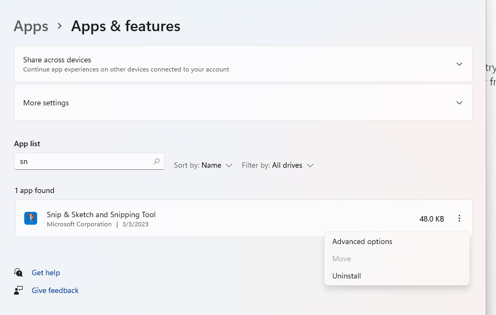The width and height of the screenshot is (496, 315).
Task: Click the Snip & Sketch app icon
Action: click(31, 218)
